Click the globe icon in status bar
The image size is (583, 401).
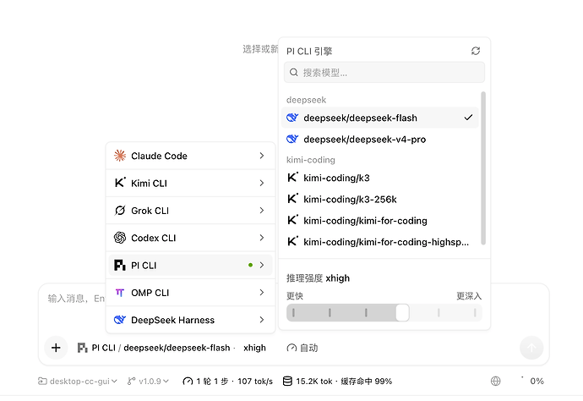pos(496,381)
